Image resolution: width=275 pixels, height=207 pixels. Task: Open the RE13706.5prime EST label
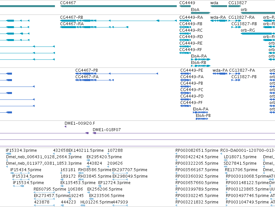pos(241,170)
